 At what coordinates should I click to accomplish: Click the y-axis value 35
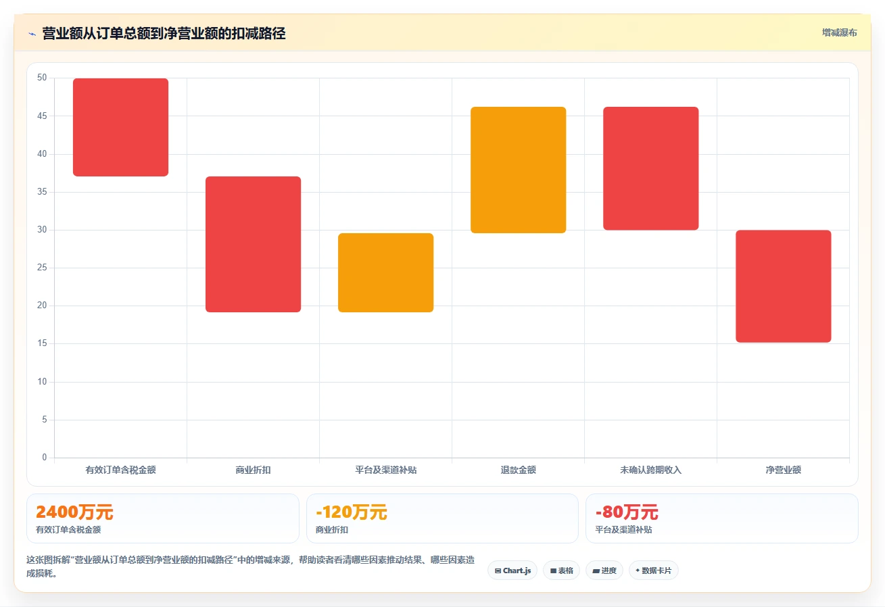click(x=42, y=192)
